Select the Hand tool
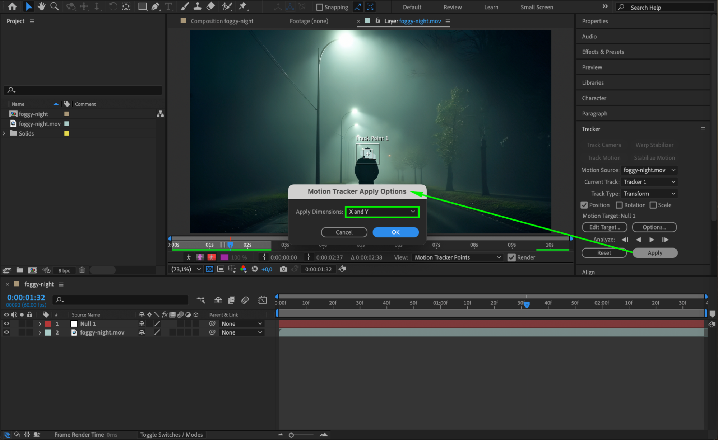This screenshot has width=718, height=440. [x=42, y=6]
